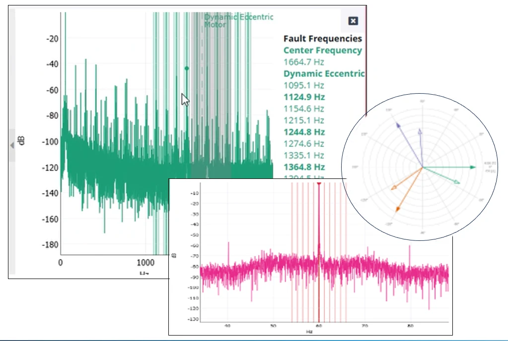Select the 1274.6 Hz fault frequency
Image resolution: width=508 pixels, height=341 pixels.
click(303, 144)
